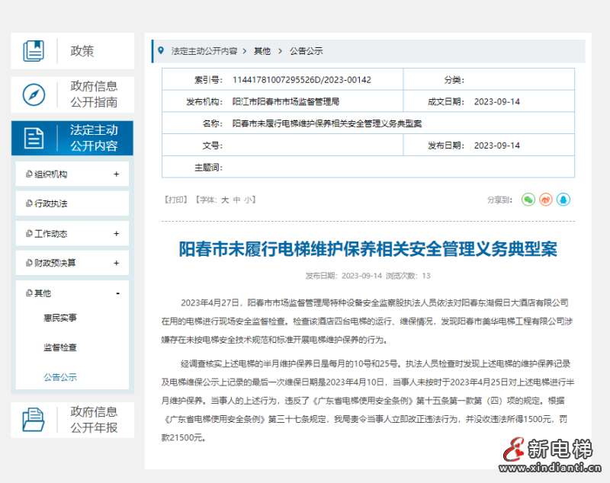
Task: Set font size to 大 (large)
Action: tap(225, 200)
